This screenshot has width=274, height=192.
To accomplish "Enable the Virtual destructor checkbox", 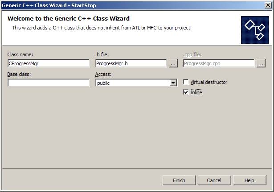I will click(186, 82).
